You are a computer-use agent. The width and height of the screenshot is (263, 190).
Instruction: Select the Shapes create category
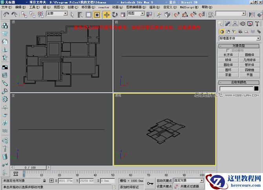[228, 31]
